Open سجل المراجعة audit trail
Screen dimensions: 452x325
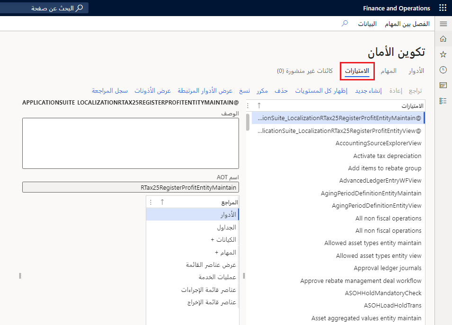(x=109, y=91)
